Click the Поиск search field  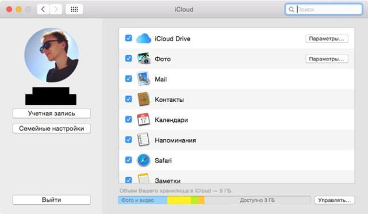pos(324,9)
